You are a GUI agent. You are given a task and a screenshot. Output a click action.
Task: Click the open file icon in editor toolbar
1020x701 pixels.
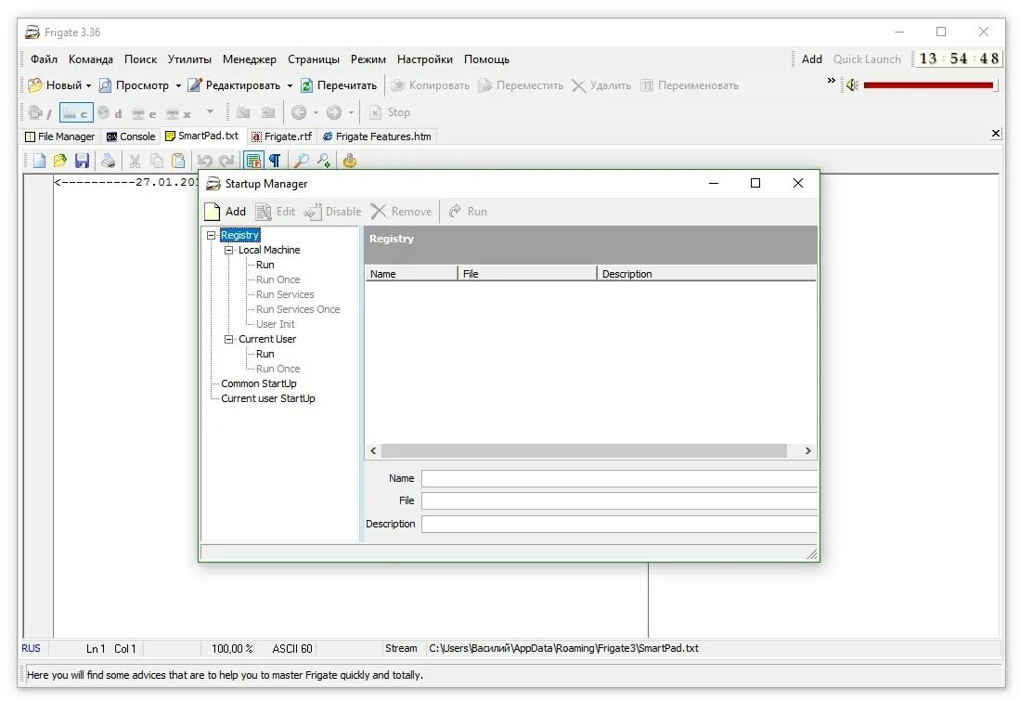coord(59,161)
